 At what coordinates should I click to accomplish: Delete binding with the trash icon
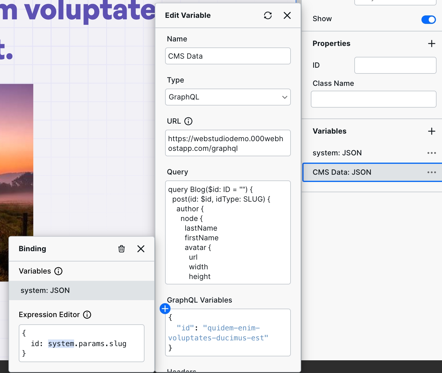click(x=122, y=249)
